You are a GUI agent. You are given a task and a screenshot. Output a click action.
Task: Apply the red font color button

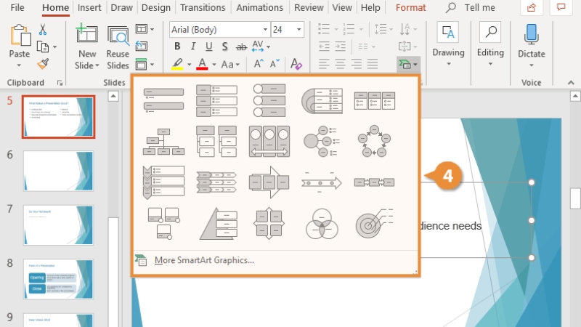click(x=203, y=64)
